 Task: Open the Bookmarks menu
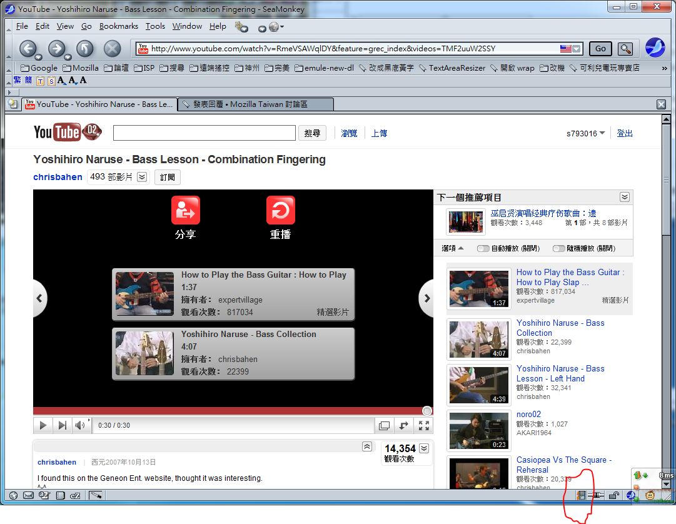pos(118,26)
